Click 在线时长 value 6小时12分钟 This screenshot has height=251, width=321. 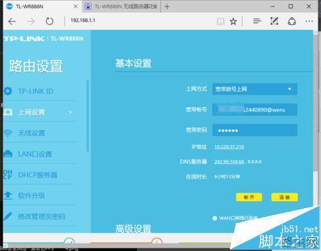click(x=227, y=177)
